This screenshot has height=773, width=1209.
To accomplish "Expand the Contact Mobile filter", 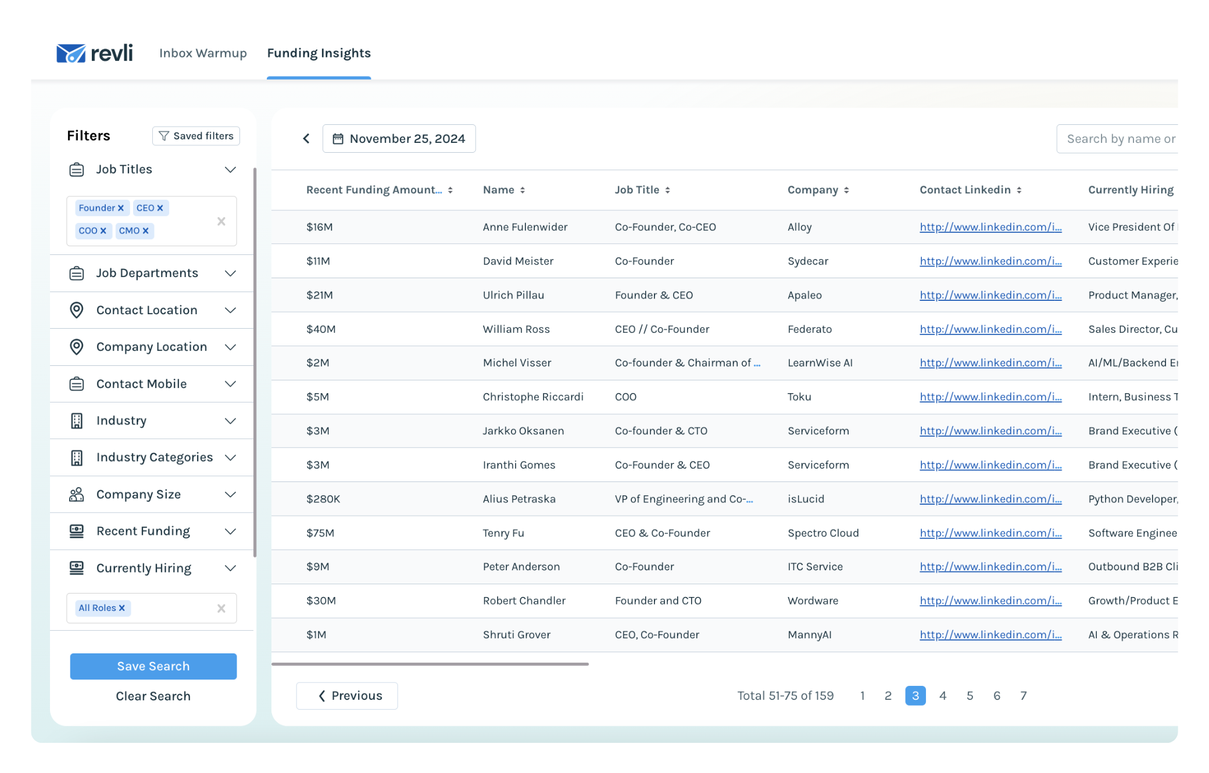I will (230, 384).
